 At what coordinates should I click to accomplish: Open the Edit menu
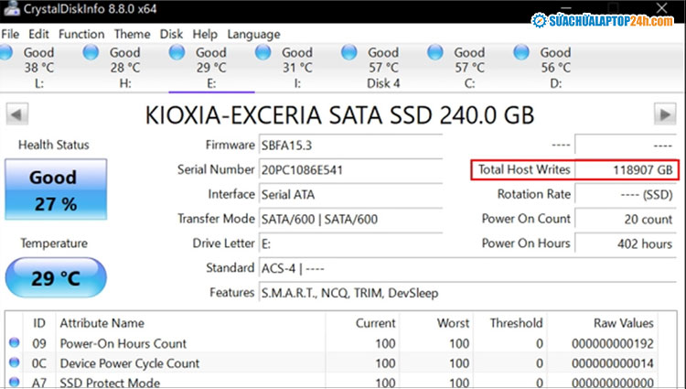(x=39, y=34)
